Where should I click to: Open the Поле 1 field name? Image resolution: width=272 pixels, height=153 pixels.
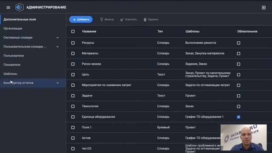click(87, 127)
